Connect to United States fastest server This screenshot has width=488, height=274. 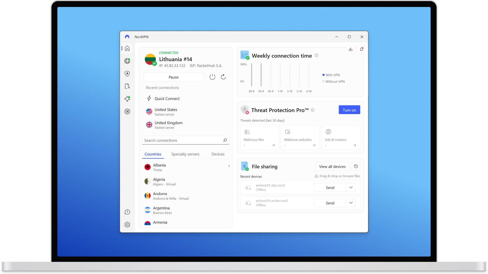coord(186,112)
